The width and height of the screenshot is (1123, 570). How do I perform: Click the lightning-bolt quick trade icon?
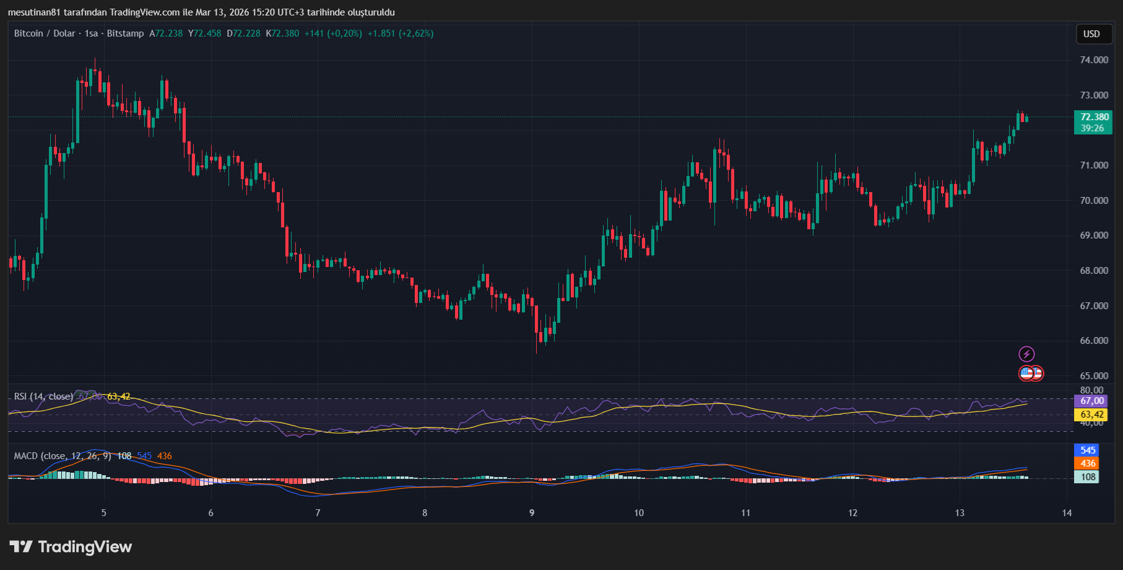coord(1027,354)
